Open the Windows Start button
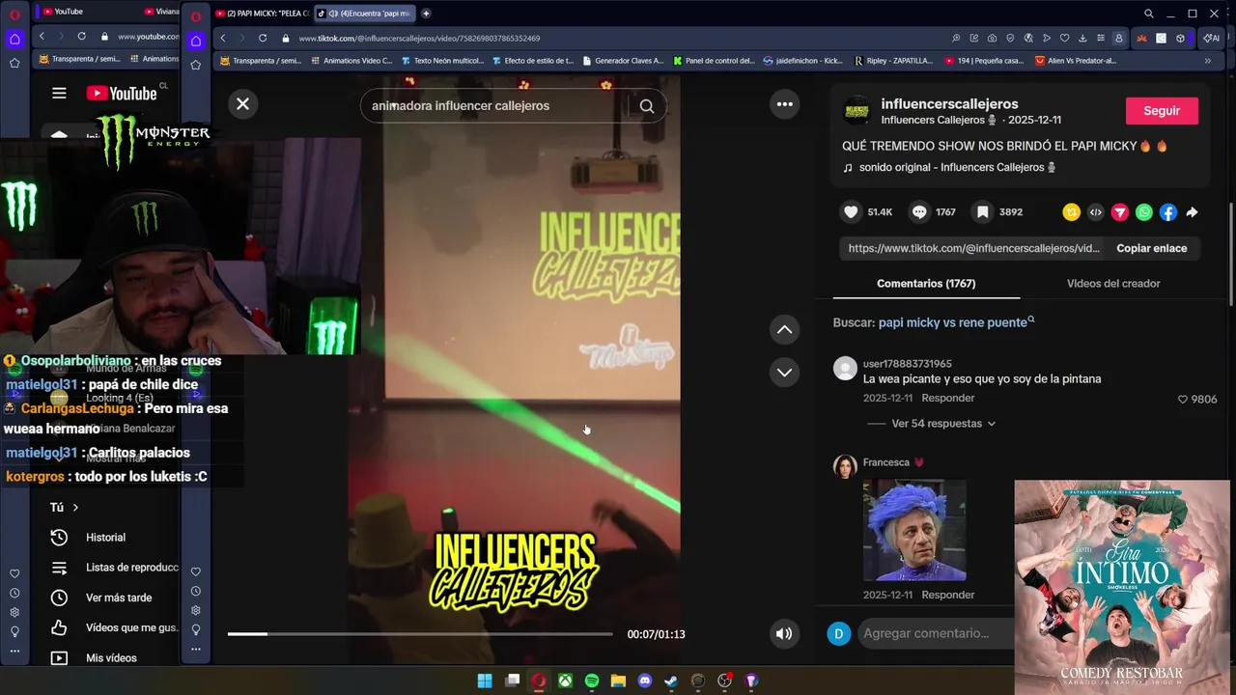The height and width of the screenshot is (695, 1236). tap(485, 681)
